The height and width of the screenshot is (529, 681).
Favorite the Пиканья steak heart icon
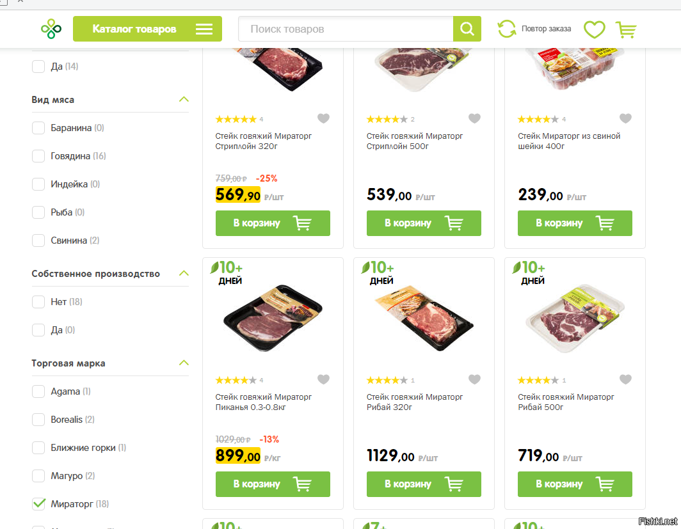pos(324,379)
